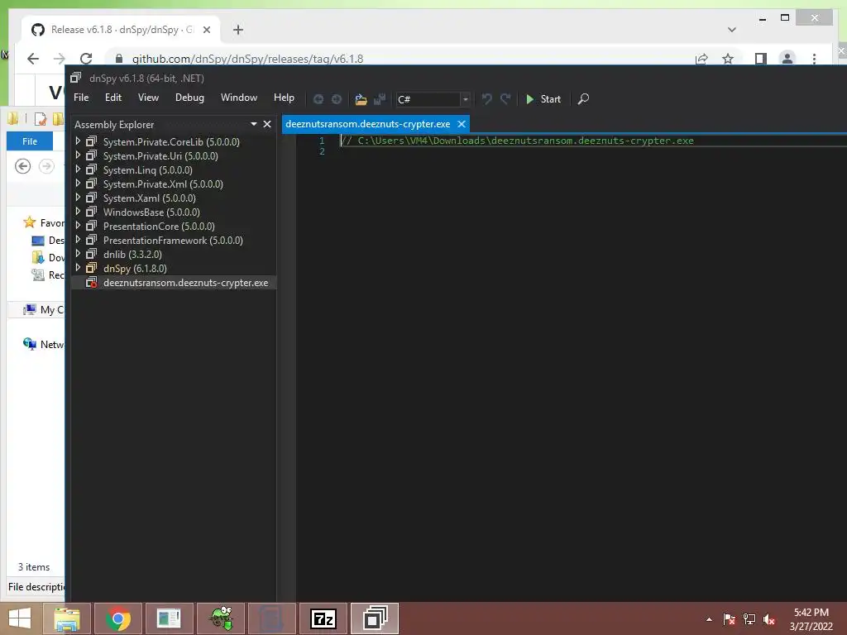The width and height of the screenshot is (847, 635).
Task: Open the File tab in Explorer window
Action: point(30,141)
